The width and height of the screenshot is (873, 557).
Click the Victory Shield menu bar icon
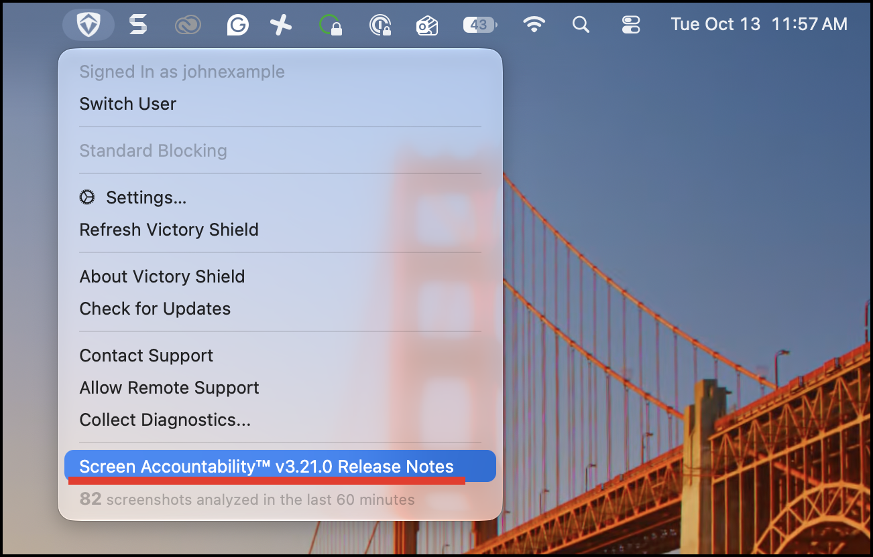88,25
